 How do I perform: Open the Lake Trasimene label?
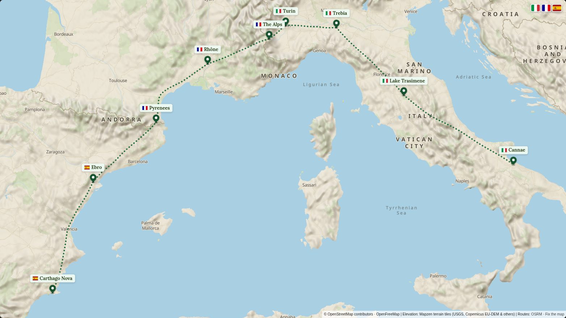(x=404, y=81)
